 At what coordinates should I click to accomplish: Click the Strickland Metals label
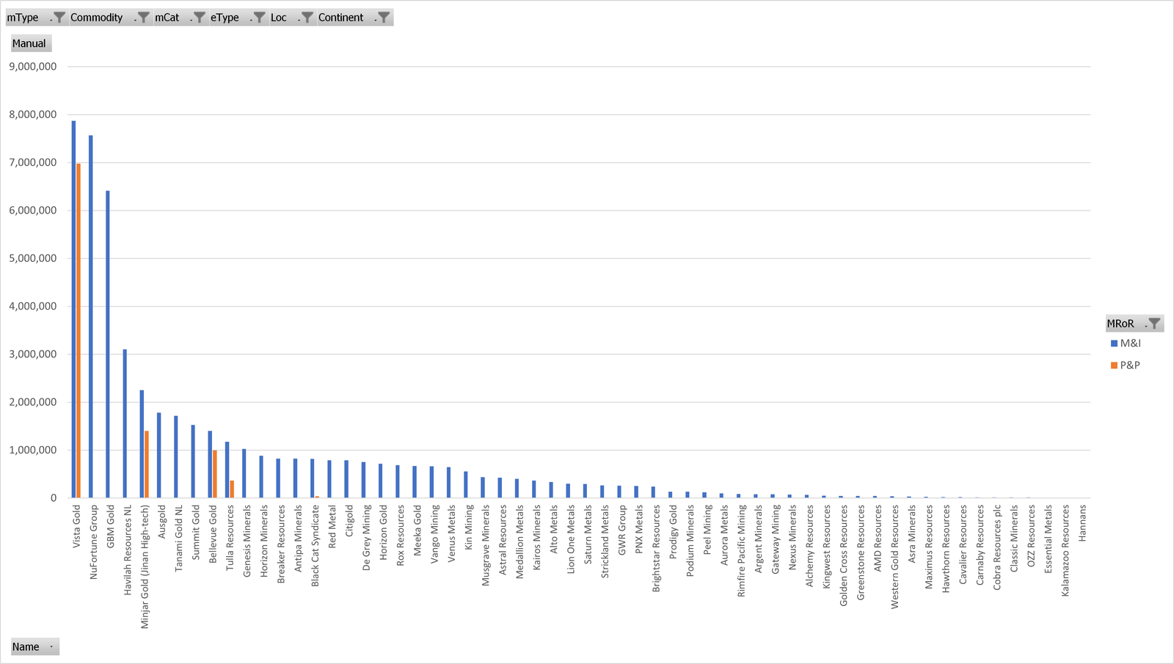pos(605,541)
